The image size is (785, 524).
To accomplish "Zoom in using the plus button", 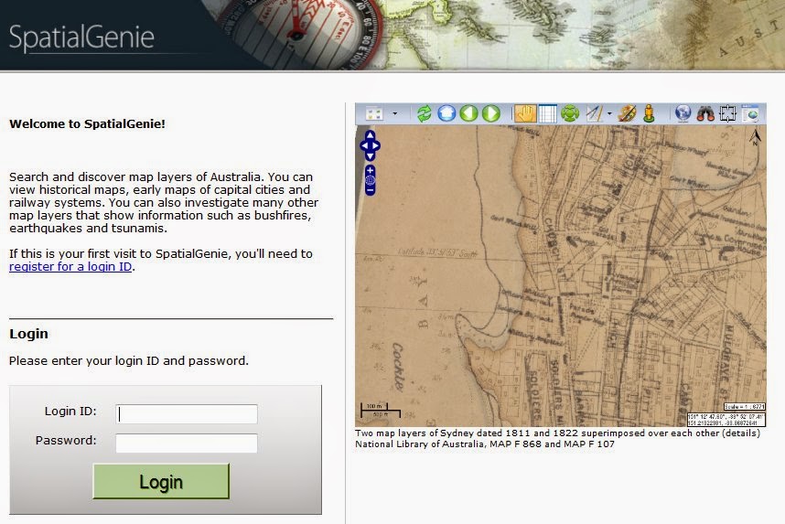I will tap(370, 171).
